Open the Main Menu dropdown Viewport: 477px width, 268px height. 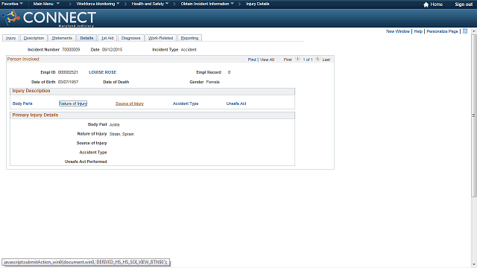(46, 4)
